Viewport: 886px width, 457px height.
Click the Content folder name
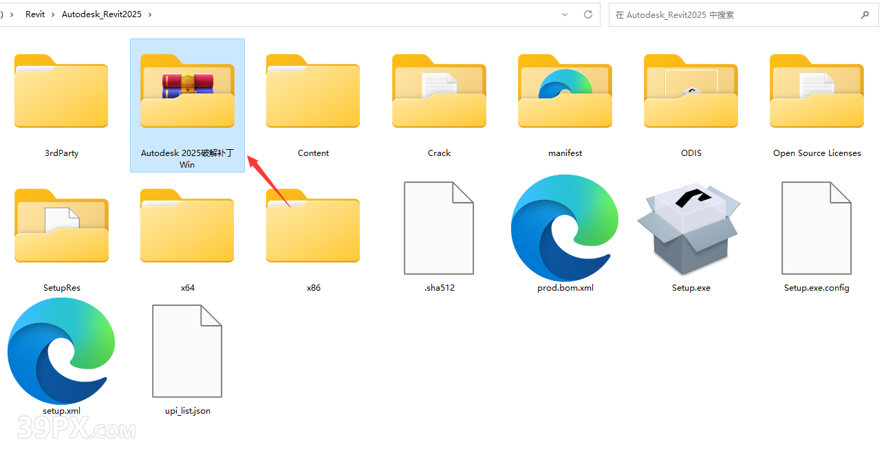(x=313, y=153)
